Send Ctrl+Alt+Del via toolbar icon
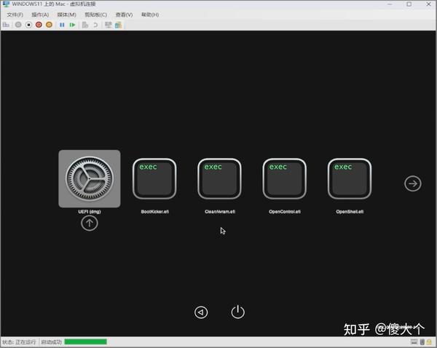437x348 pixels. (6, 25)
